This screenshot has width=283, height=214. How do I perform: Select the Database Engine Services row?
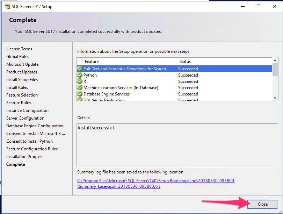pyautogui.click(x=175, y=94)
